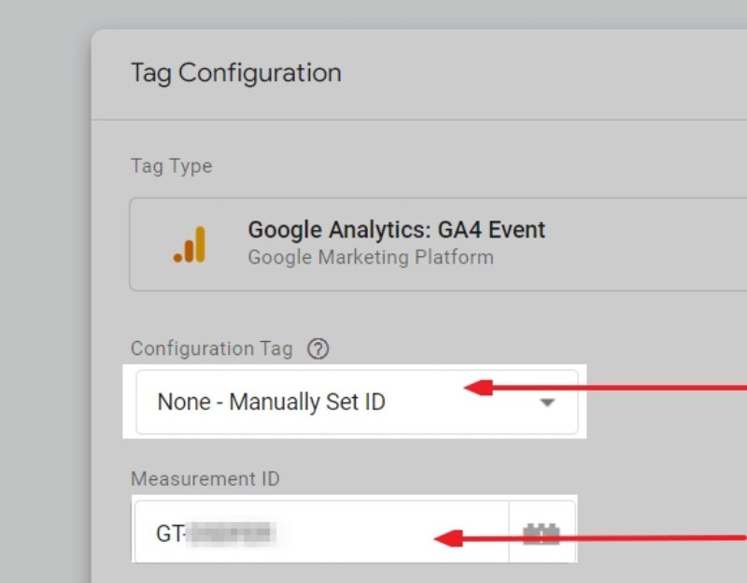
Task: Click the "Tag Type" label
Action: (171, 166)
